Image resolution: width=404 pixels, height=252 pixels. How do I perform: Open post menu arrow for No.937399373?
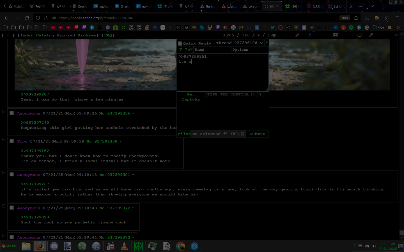click(133, 237)
